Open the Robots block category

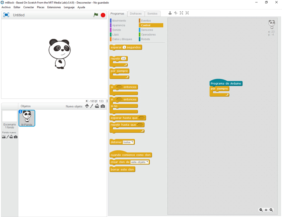[145, 39]
